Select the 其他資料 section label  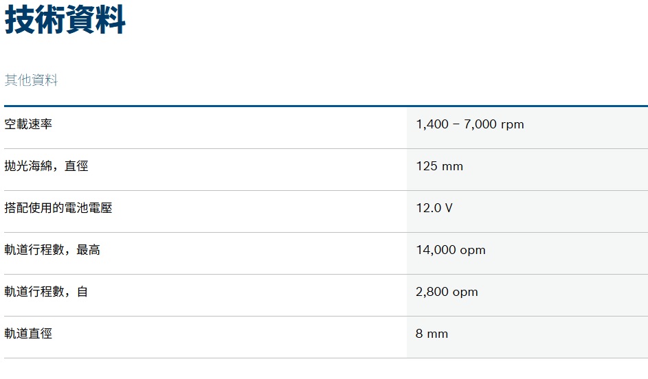coord(32,80)
